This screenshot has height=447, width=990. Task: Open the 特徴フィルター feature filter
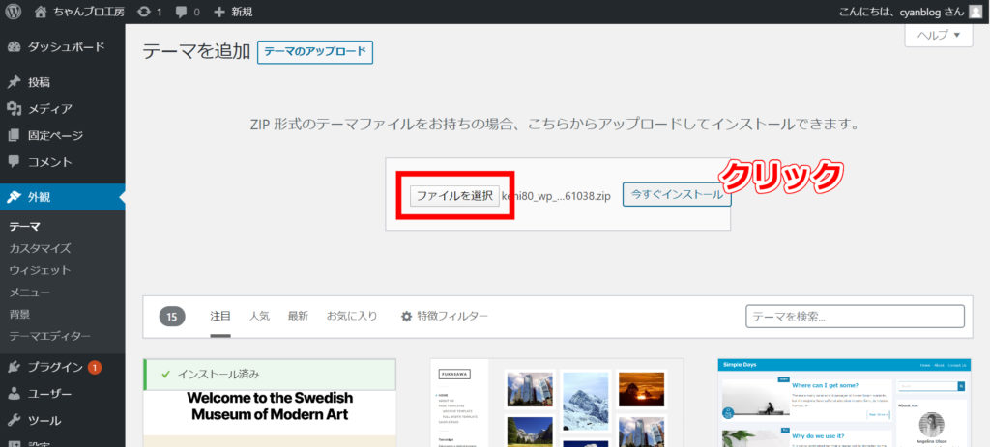(445, 316)
